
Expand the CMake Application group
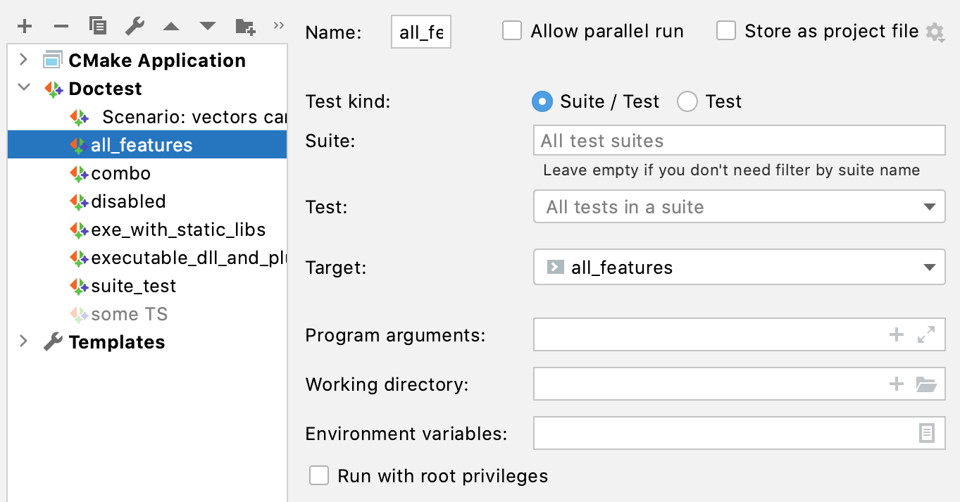(23, 60)
